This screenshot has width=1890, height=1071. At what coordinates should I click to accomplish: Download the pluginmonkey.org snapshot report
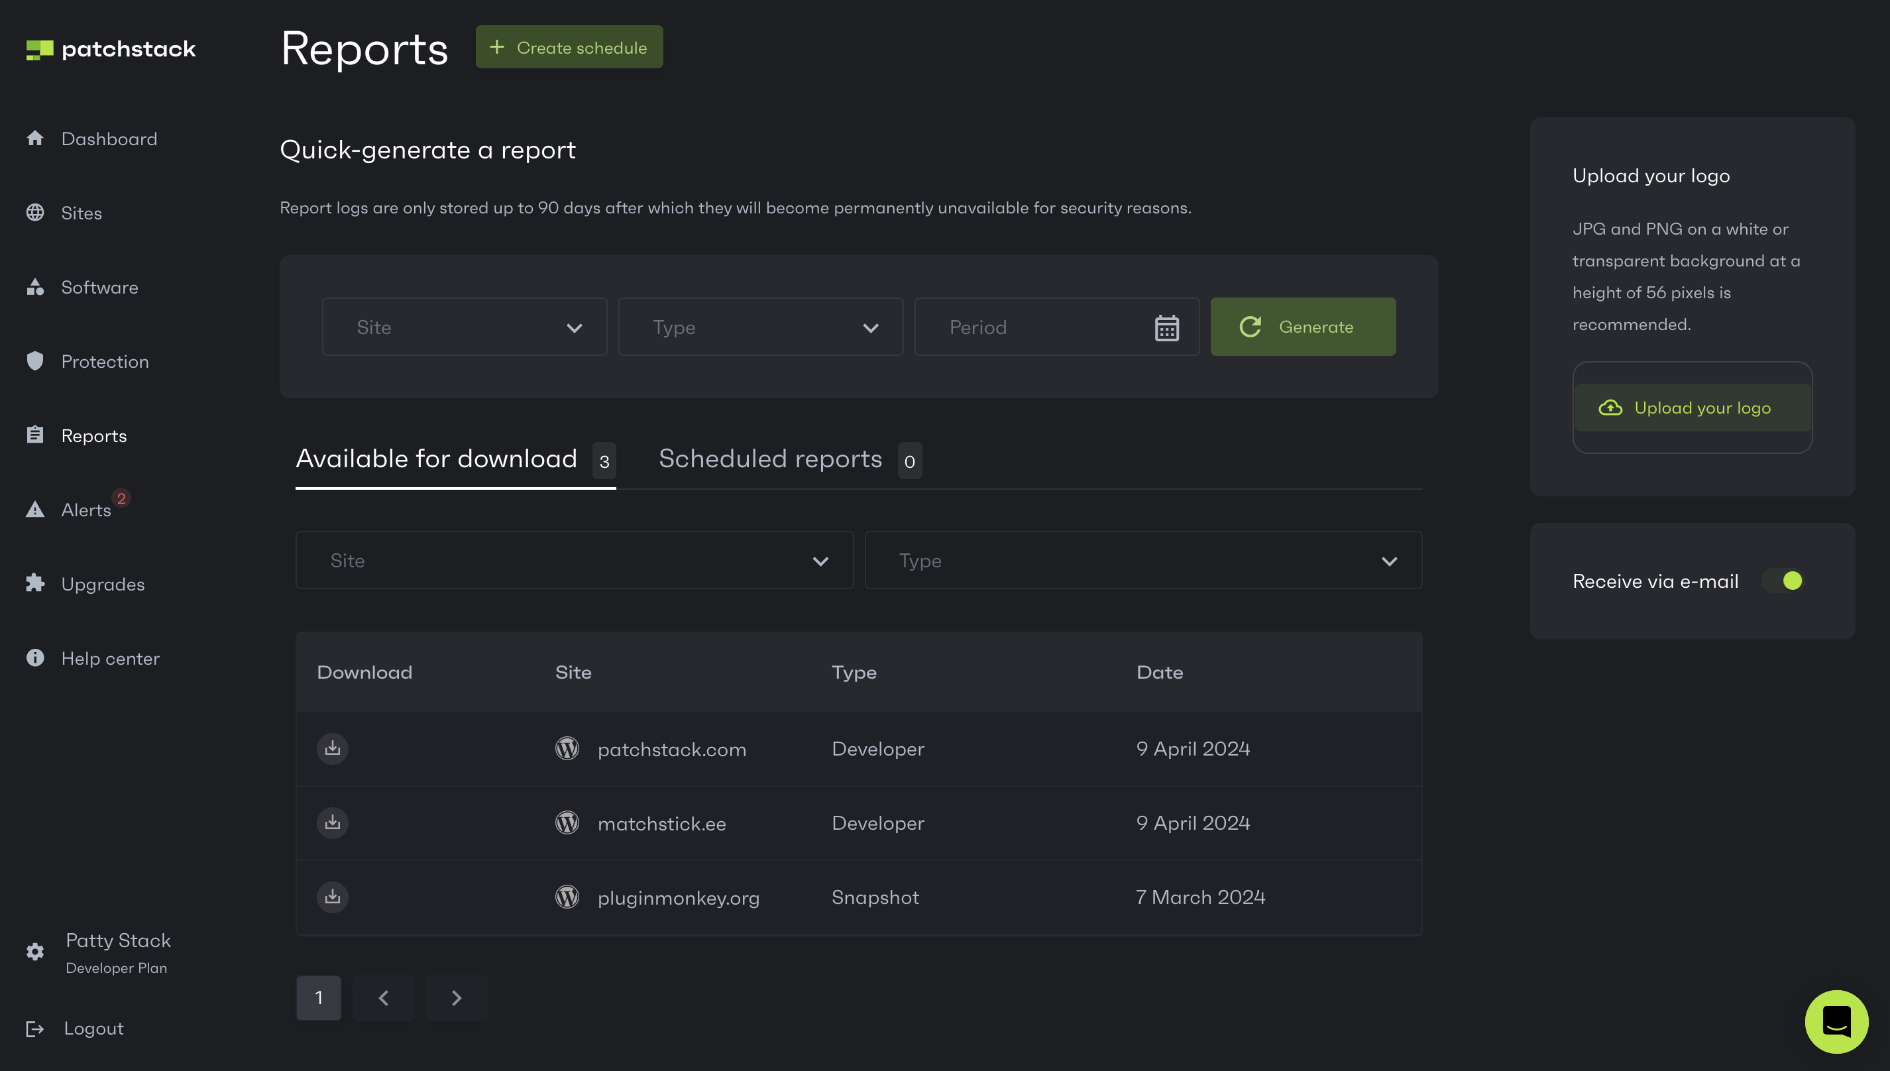click(x=333, y=897)
